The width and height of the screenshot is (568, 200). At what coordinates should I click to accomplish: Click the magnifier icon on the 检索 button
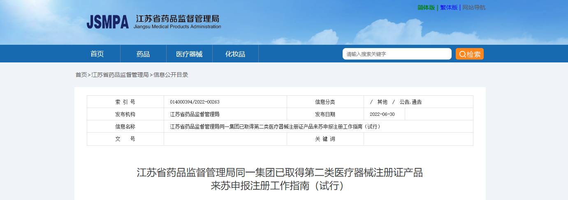(x=462, y=54)
